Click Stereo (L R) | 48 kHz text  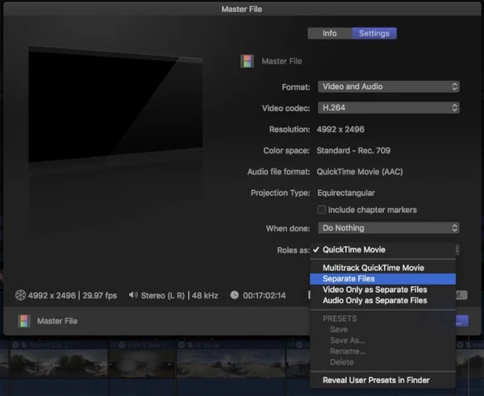click(x=179, y=296)
